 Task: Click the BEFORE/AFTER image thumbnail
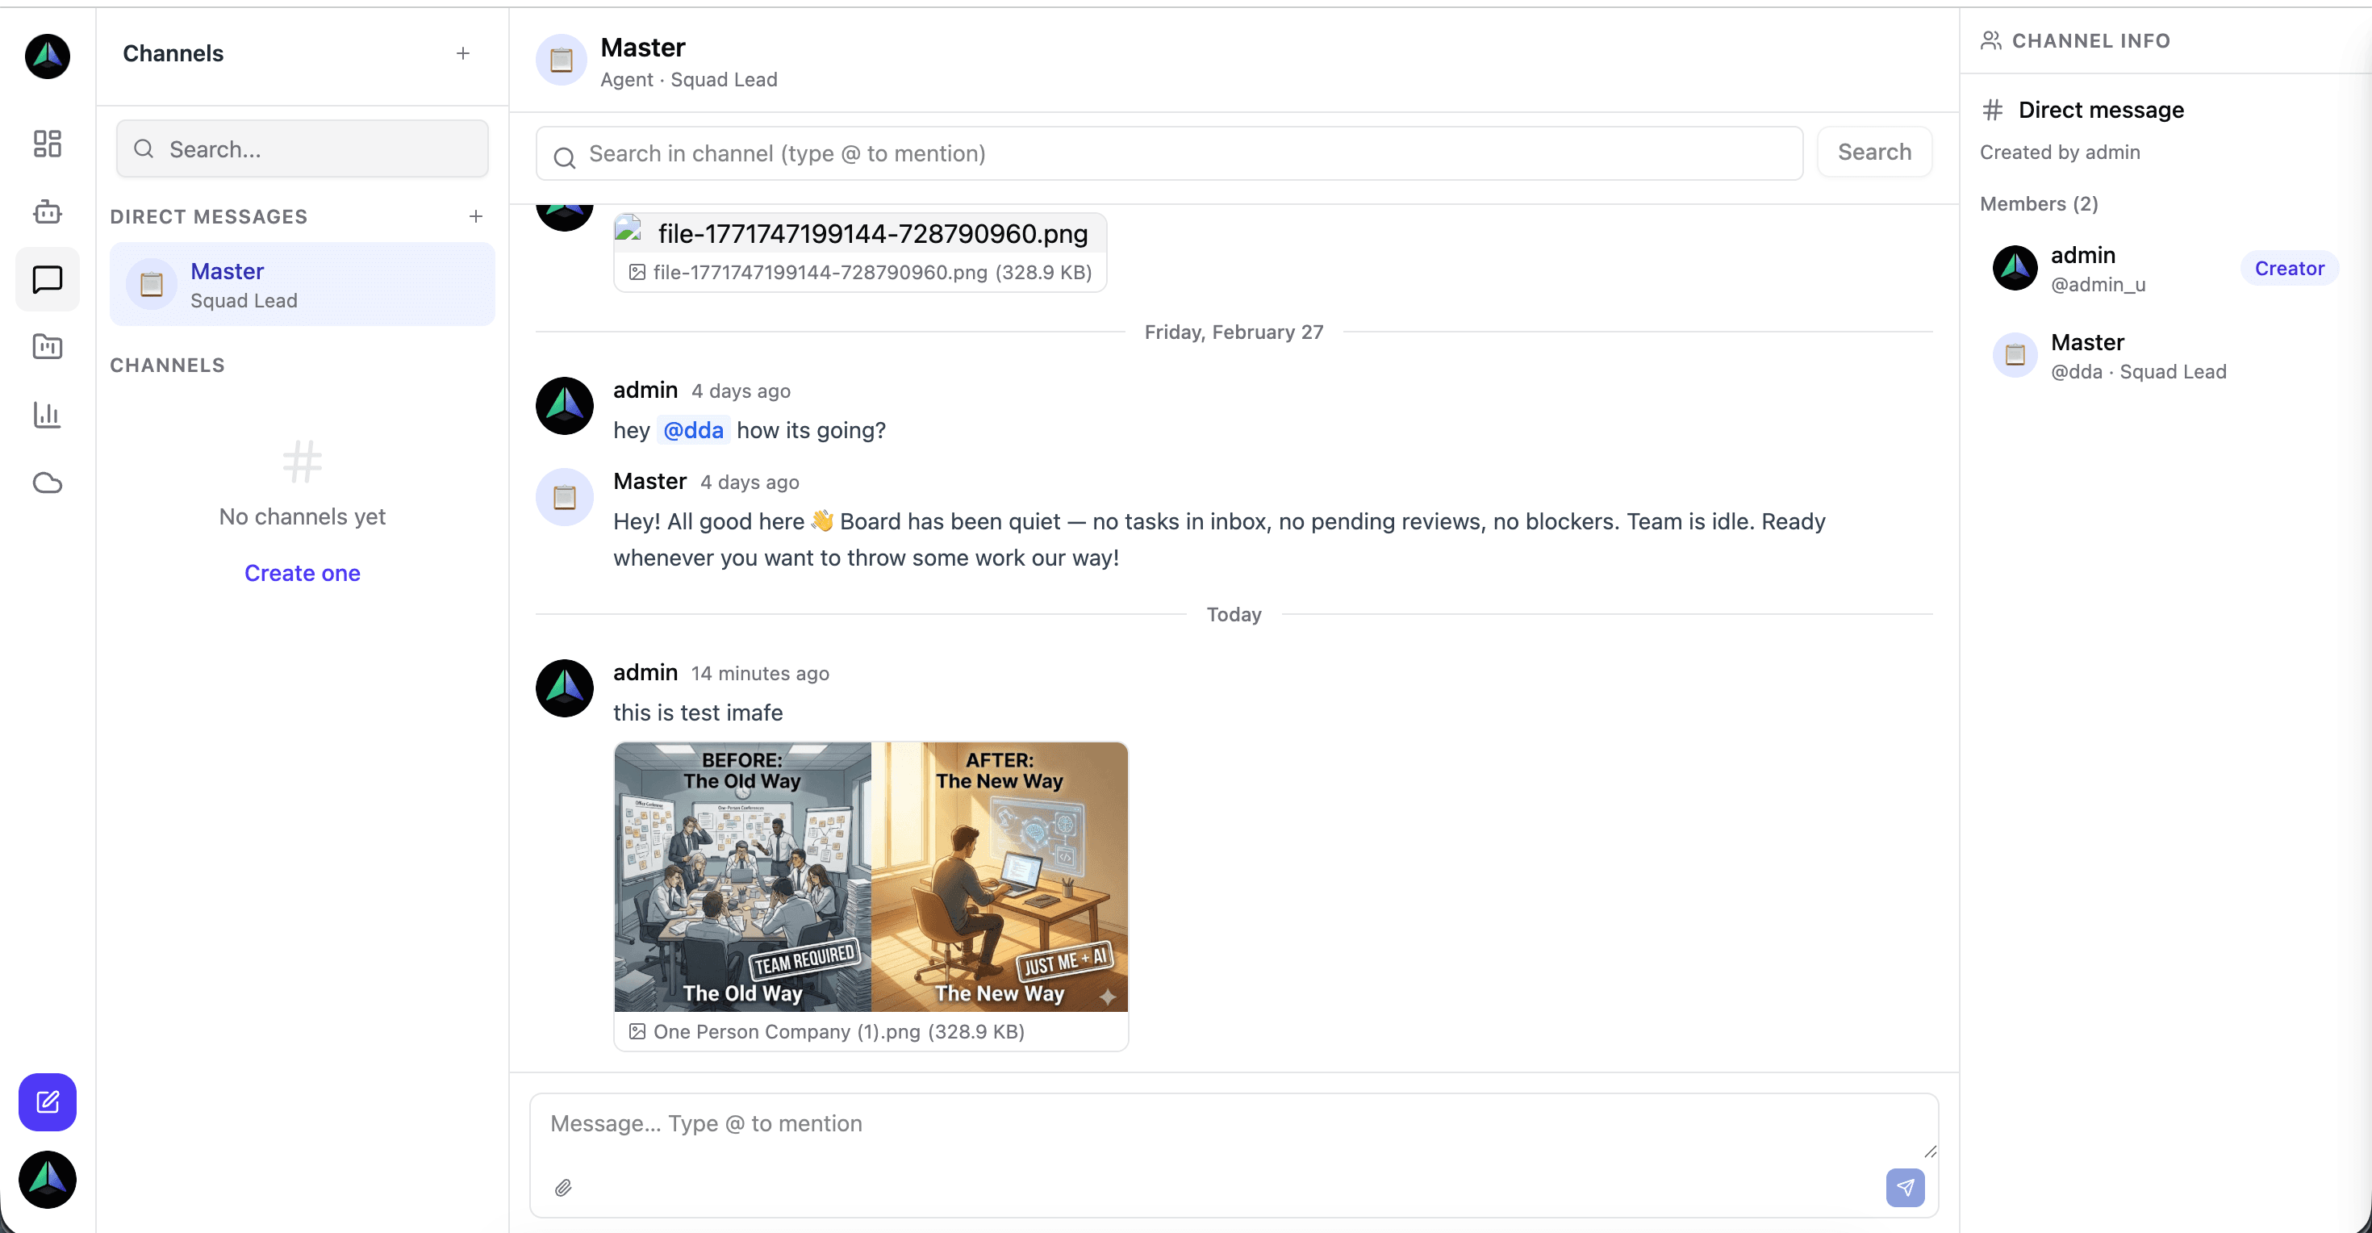(871, 876)
